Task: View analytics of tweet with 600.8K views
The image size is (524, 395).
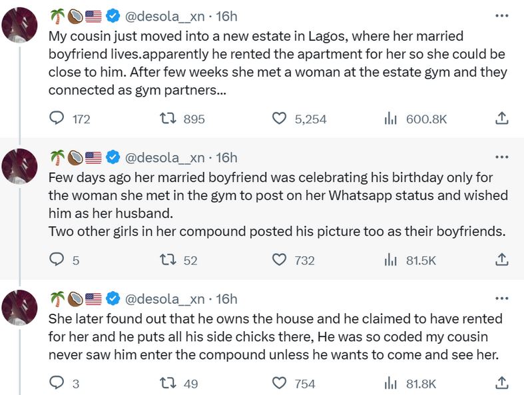Action: (391, 119)
